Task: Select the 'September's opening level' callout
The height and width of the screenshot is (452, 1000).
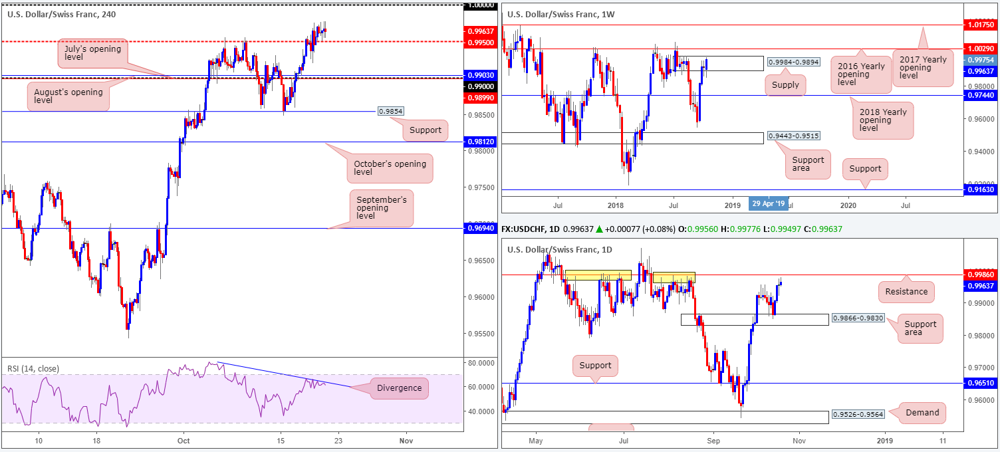Action: click(381, 207)
